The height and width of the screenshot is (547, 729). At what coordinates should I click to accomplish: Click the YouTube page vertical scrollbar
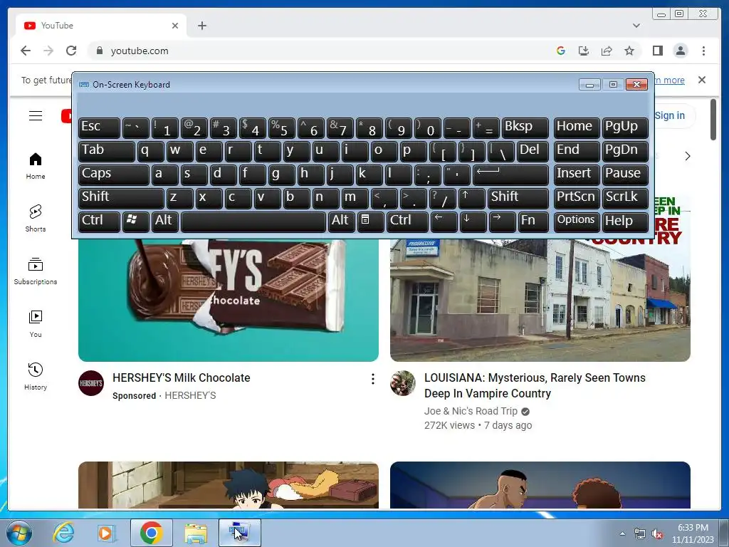coord(713,120)
